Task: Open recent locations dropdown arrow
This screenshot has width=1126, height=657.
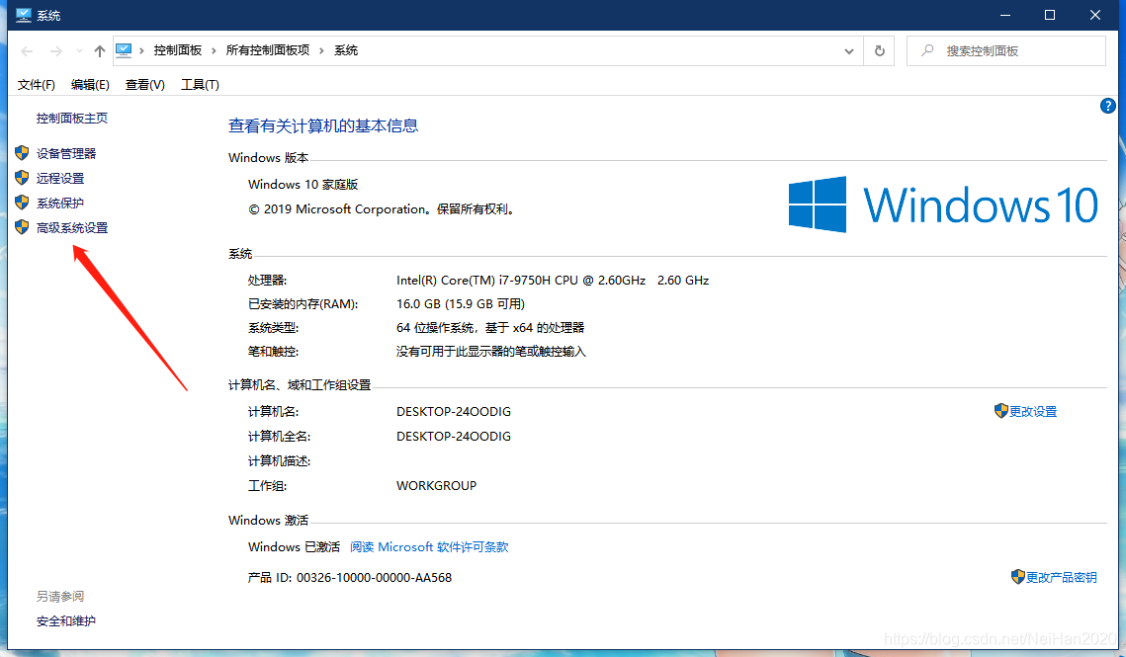Action: [79, 51]
